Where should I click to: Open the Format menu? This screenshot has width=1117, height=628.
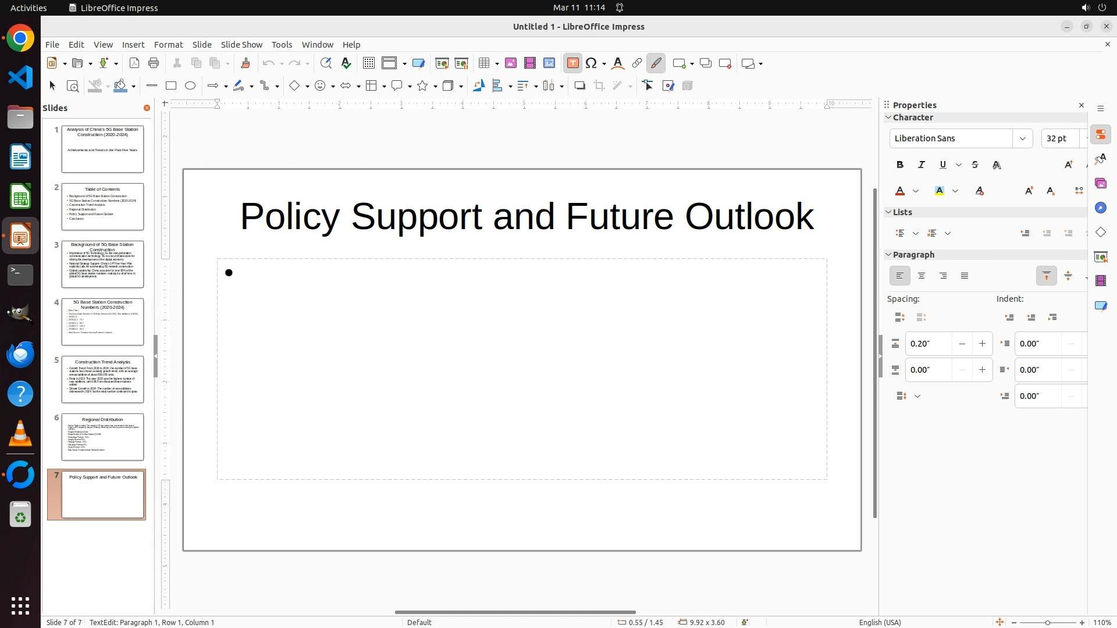coord(168,45)
